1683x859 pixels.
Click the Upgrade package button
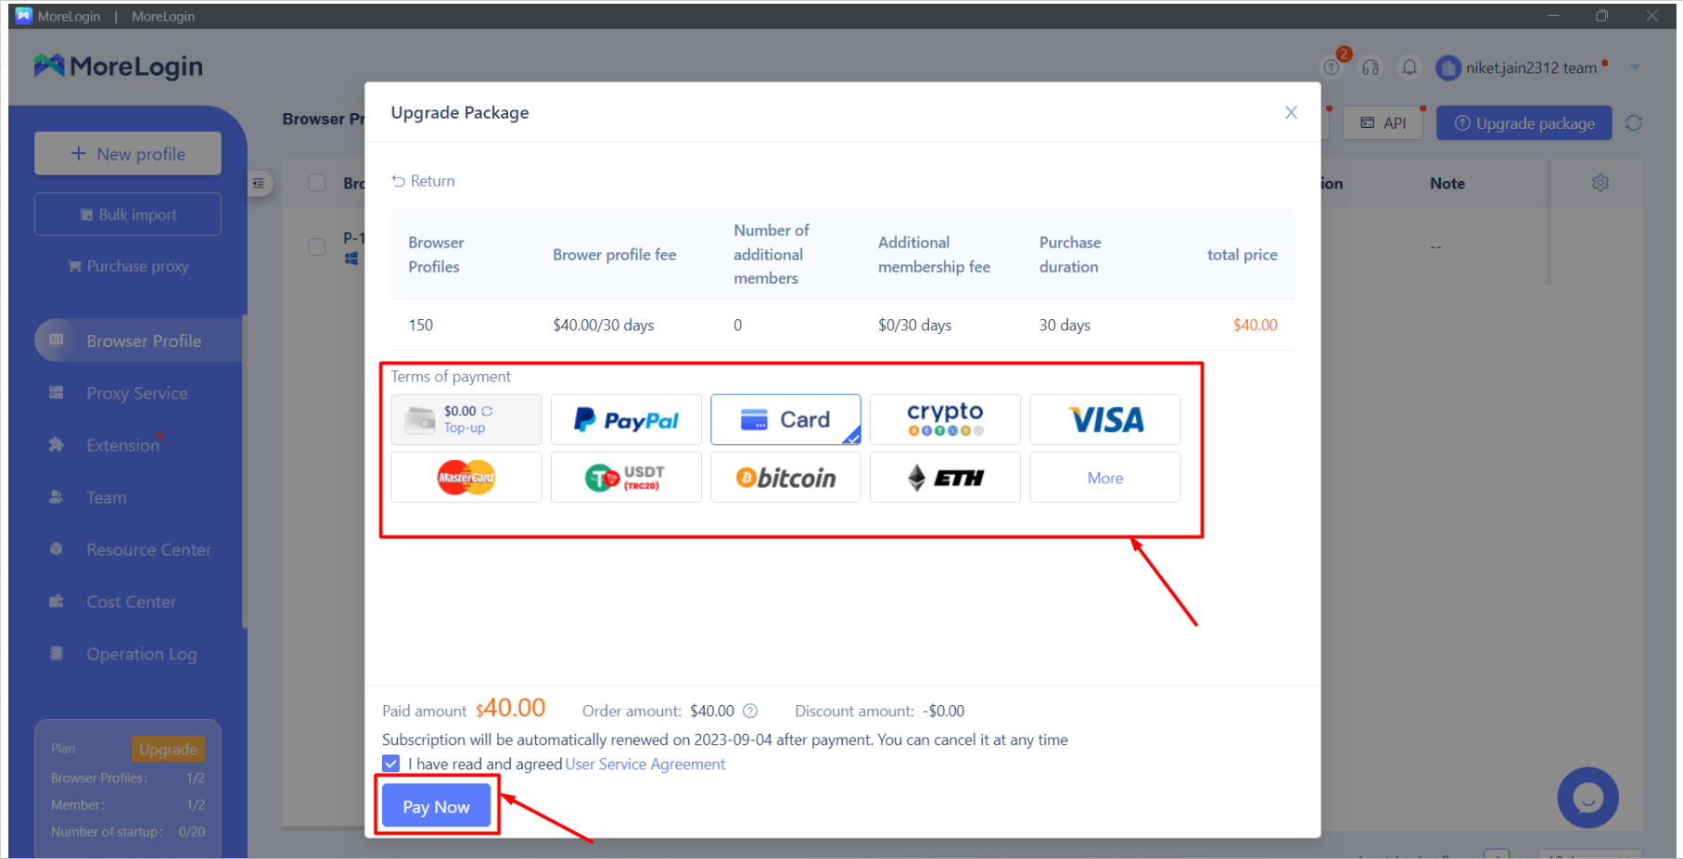(x=1524, y=123)
